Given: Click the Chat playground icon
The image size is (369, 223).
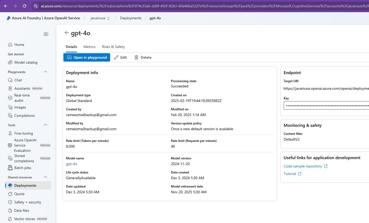Looking at the screenshot, I should 10,80.
